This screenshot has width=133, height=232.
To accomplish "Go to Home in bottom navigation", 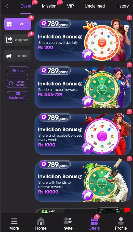I will (x=41, y=221).
